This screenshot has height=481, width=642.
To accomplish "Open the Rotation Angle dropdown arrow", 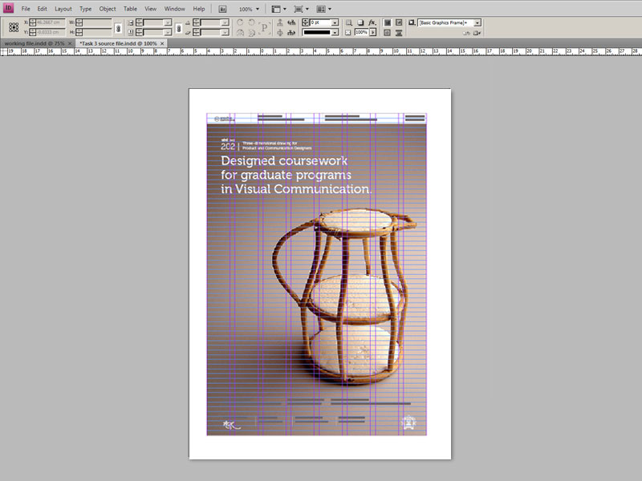I will pos(225,23).
